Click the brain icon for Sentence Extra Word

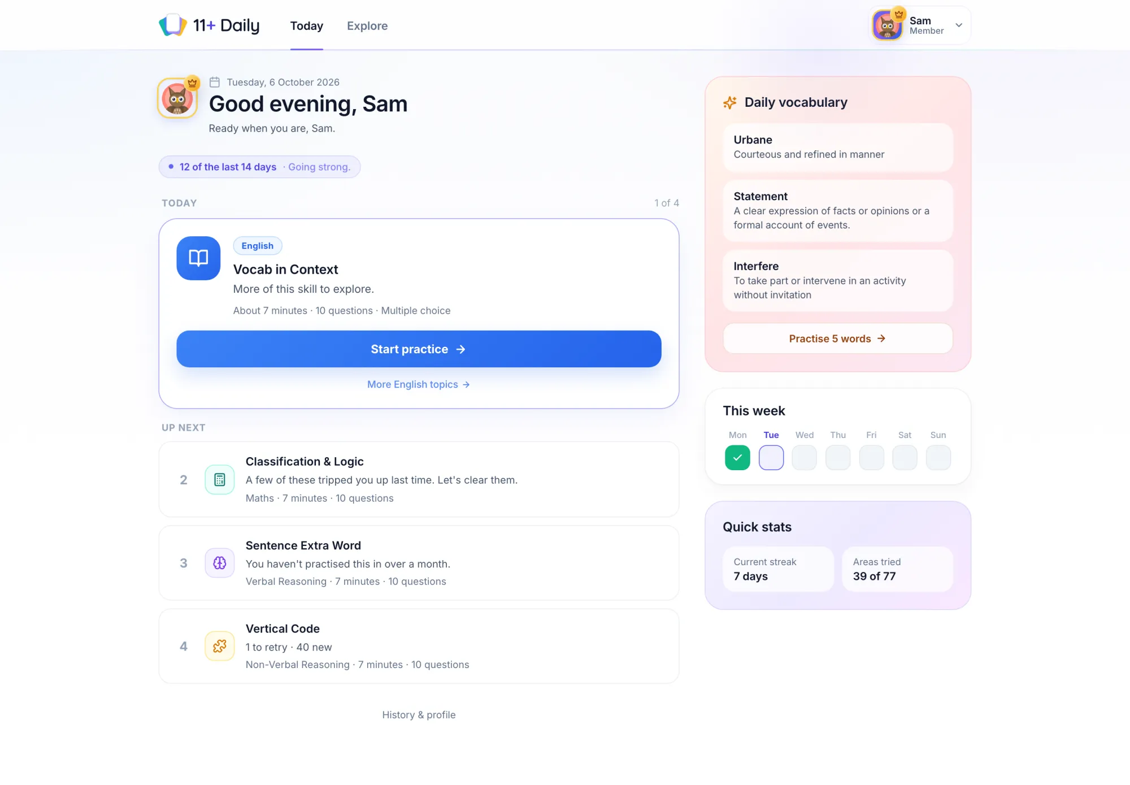coord(220,563)
